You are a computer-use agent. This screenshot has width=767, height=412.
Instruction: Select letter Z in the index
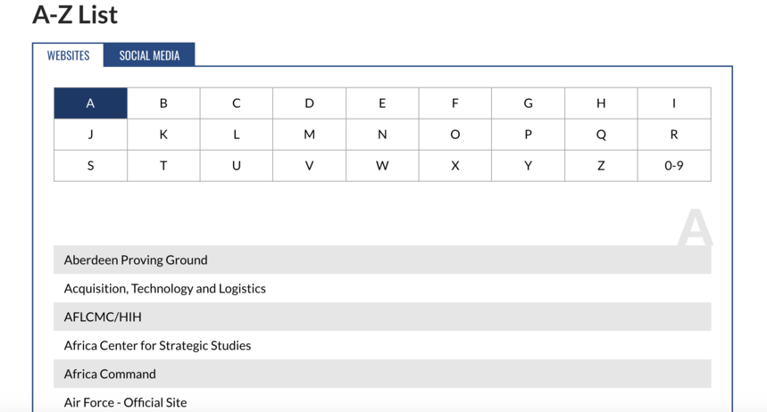point(601,166)
